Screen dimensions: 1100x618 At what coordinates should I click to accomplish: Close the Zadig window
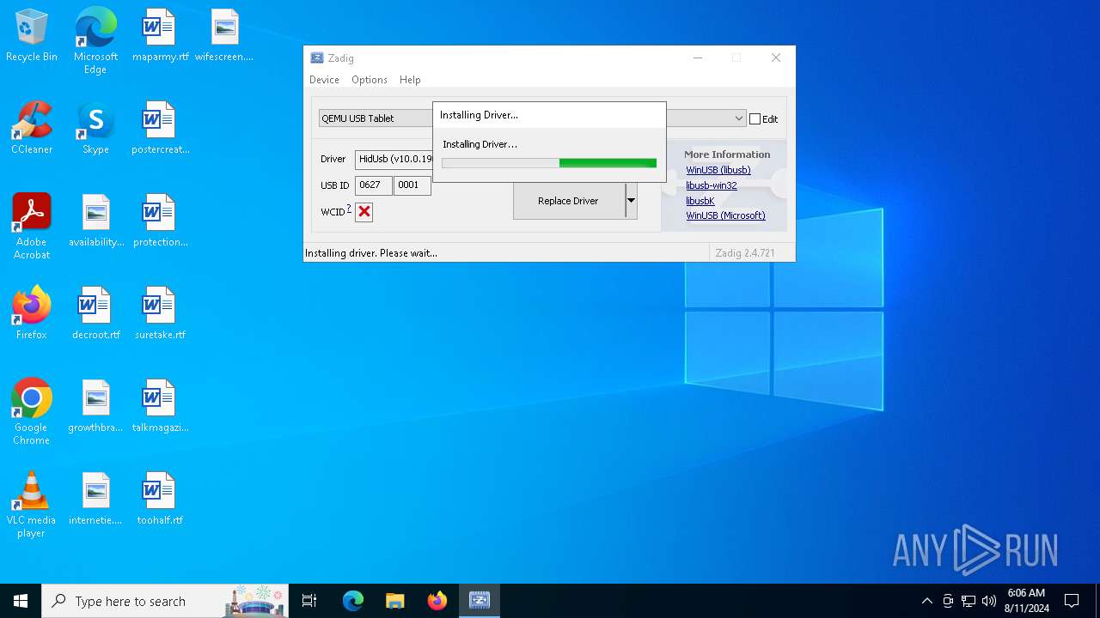pyautogui.click(x=776, y=58)
